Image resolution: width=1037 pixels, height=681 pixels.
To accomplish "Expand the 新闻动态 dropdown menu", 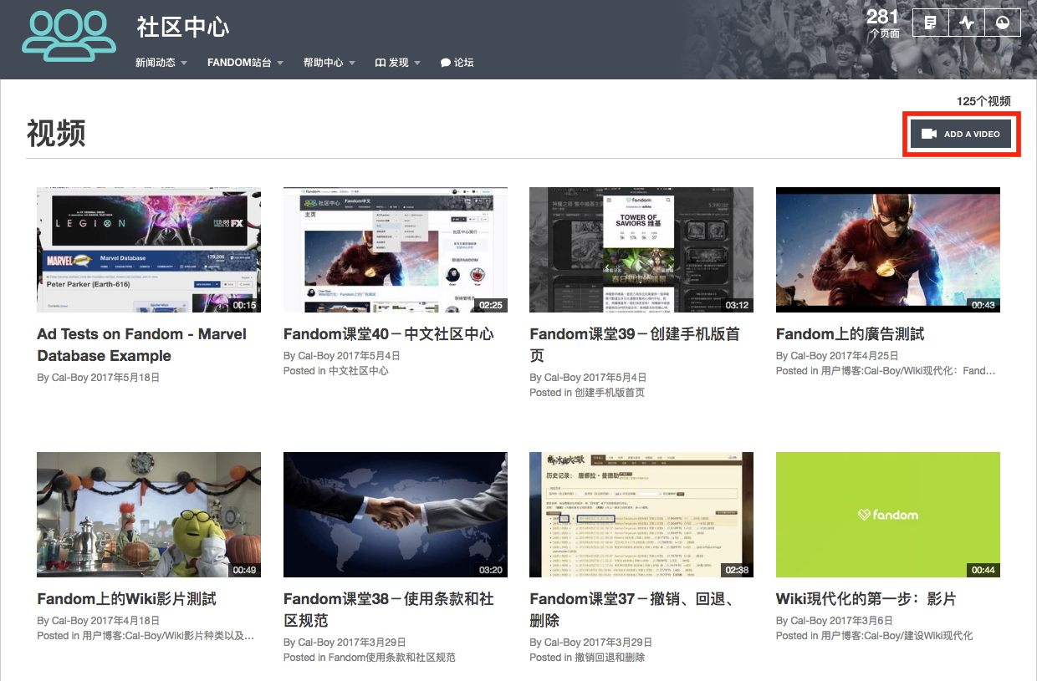I will tap(161, 63).
